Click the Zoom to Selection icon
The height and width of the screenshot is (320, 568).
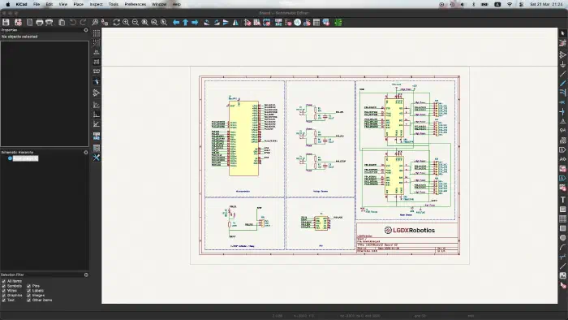[x=164, y=23]
